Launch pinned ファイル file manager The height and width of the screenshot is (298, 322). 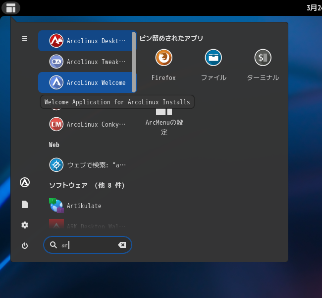(214, 65)
